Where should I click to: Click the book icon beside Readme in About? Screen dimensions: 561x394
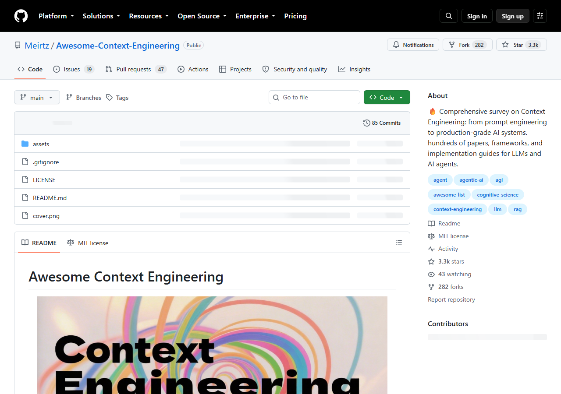[x=431, y=223]
